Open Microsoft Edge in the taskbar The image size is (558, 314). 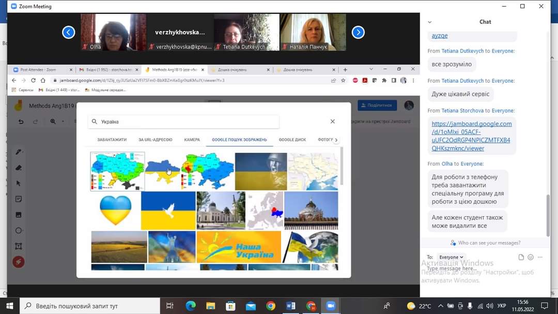coord(191,306)
